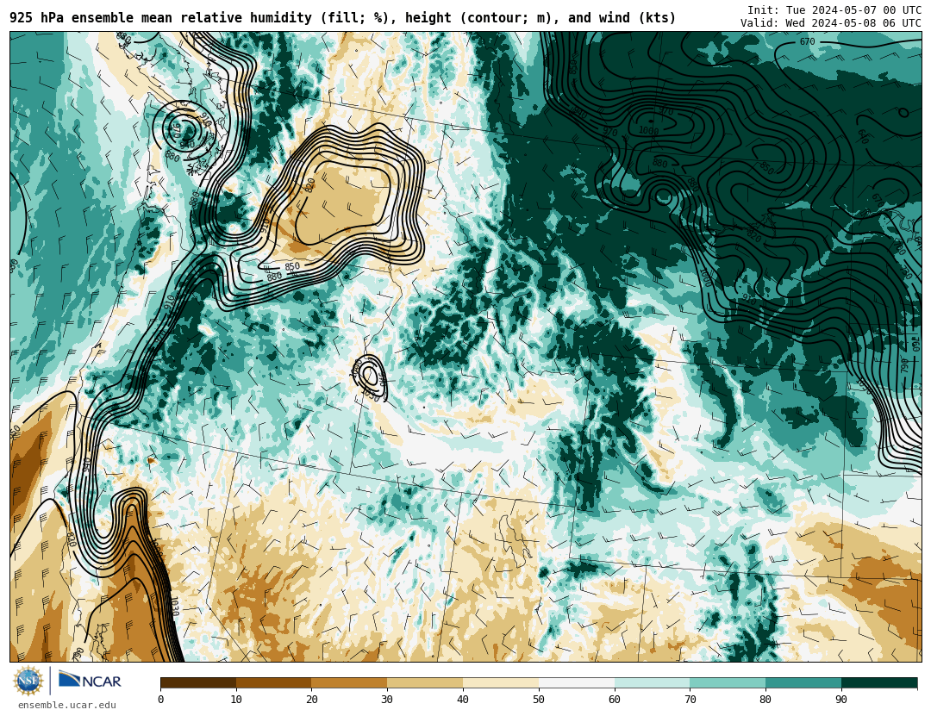Click the 70-80 teal colorbar segment

tap(728, 682)
